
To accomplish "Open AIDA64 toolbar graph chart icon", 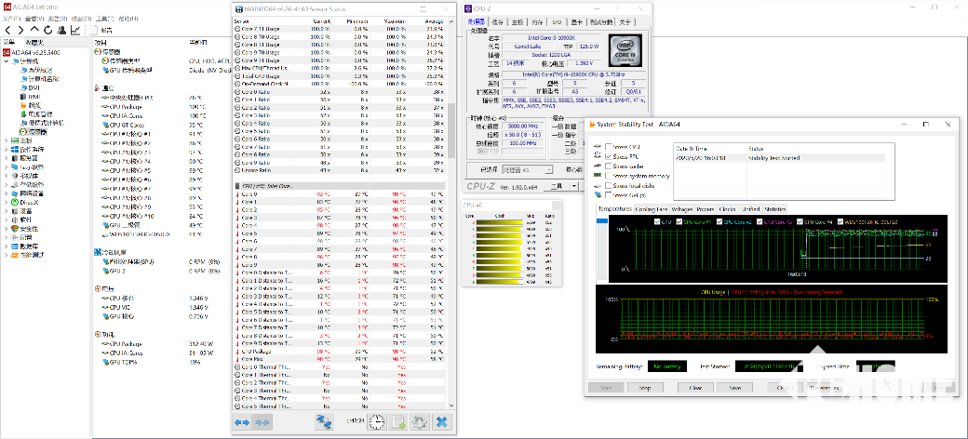I will (x=75, y=30).
